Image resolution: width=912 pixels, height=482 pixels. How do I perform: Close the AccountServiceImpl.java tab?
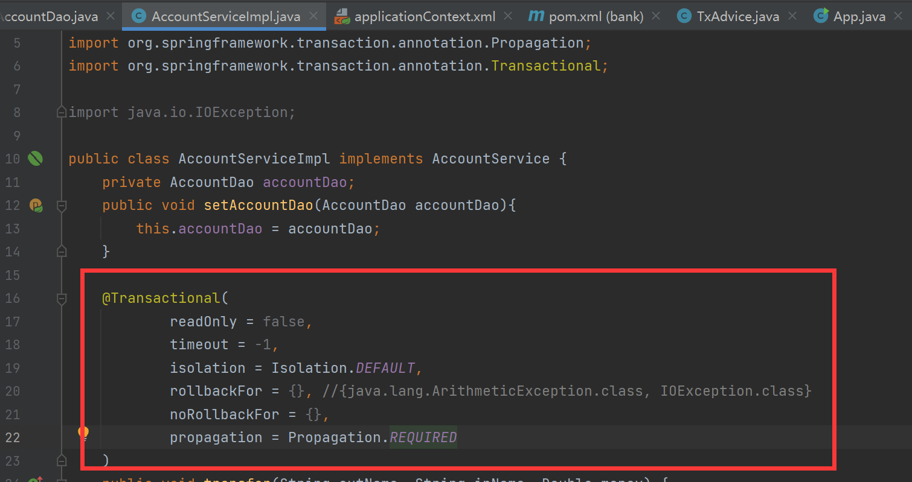coord(313,16)
